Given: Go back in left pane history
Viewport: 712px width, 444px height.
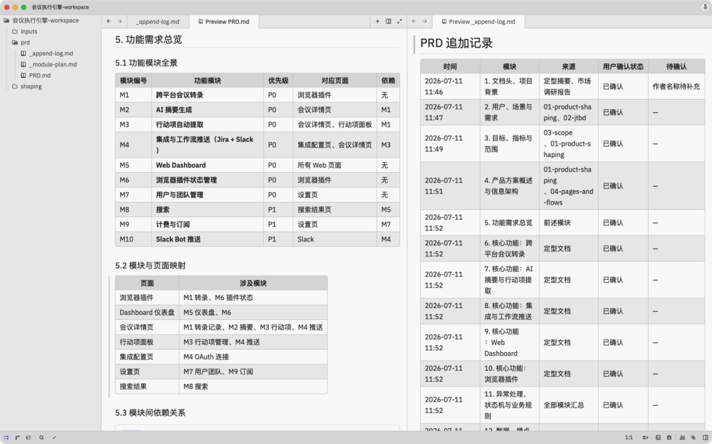Looking at the screenshot, I should pyautogui.click(x=109, y=21).
